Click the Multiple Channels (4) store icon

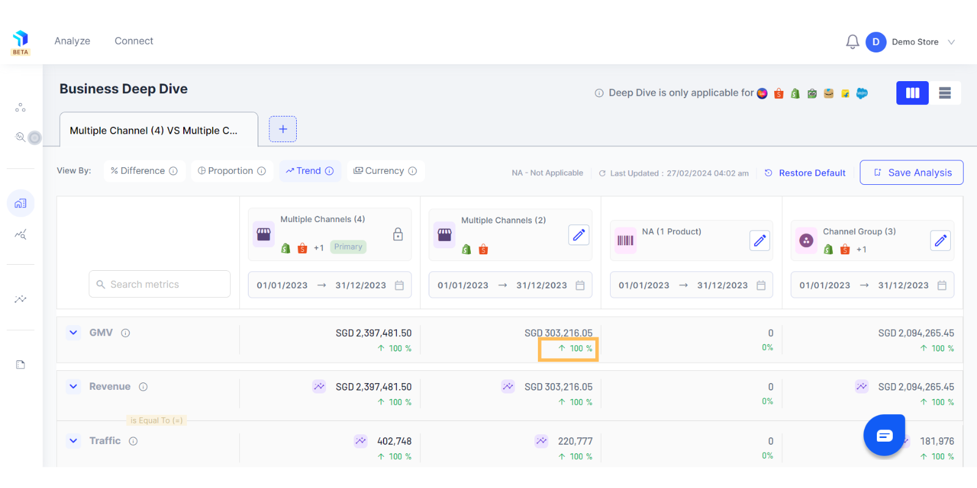(264, 234)
